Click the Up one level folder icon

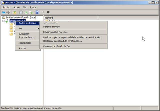click(x=15, y=12)
